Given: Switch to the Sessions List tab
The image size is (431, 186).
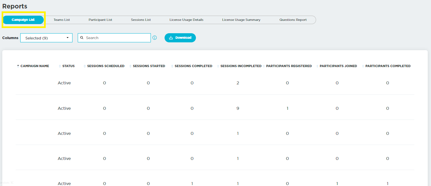Looking at the screenshot, I should click(141, 20).
